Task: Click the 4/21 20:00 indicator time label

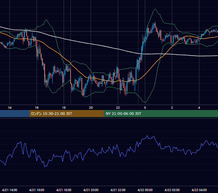Action: point(91,190)
